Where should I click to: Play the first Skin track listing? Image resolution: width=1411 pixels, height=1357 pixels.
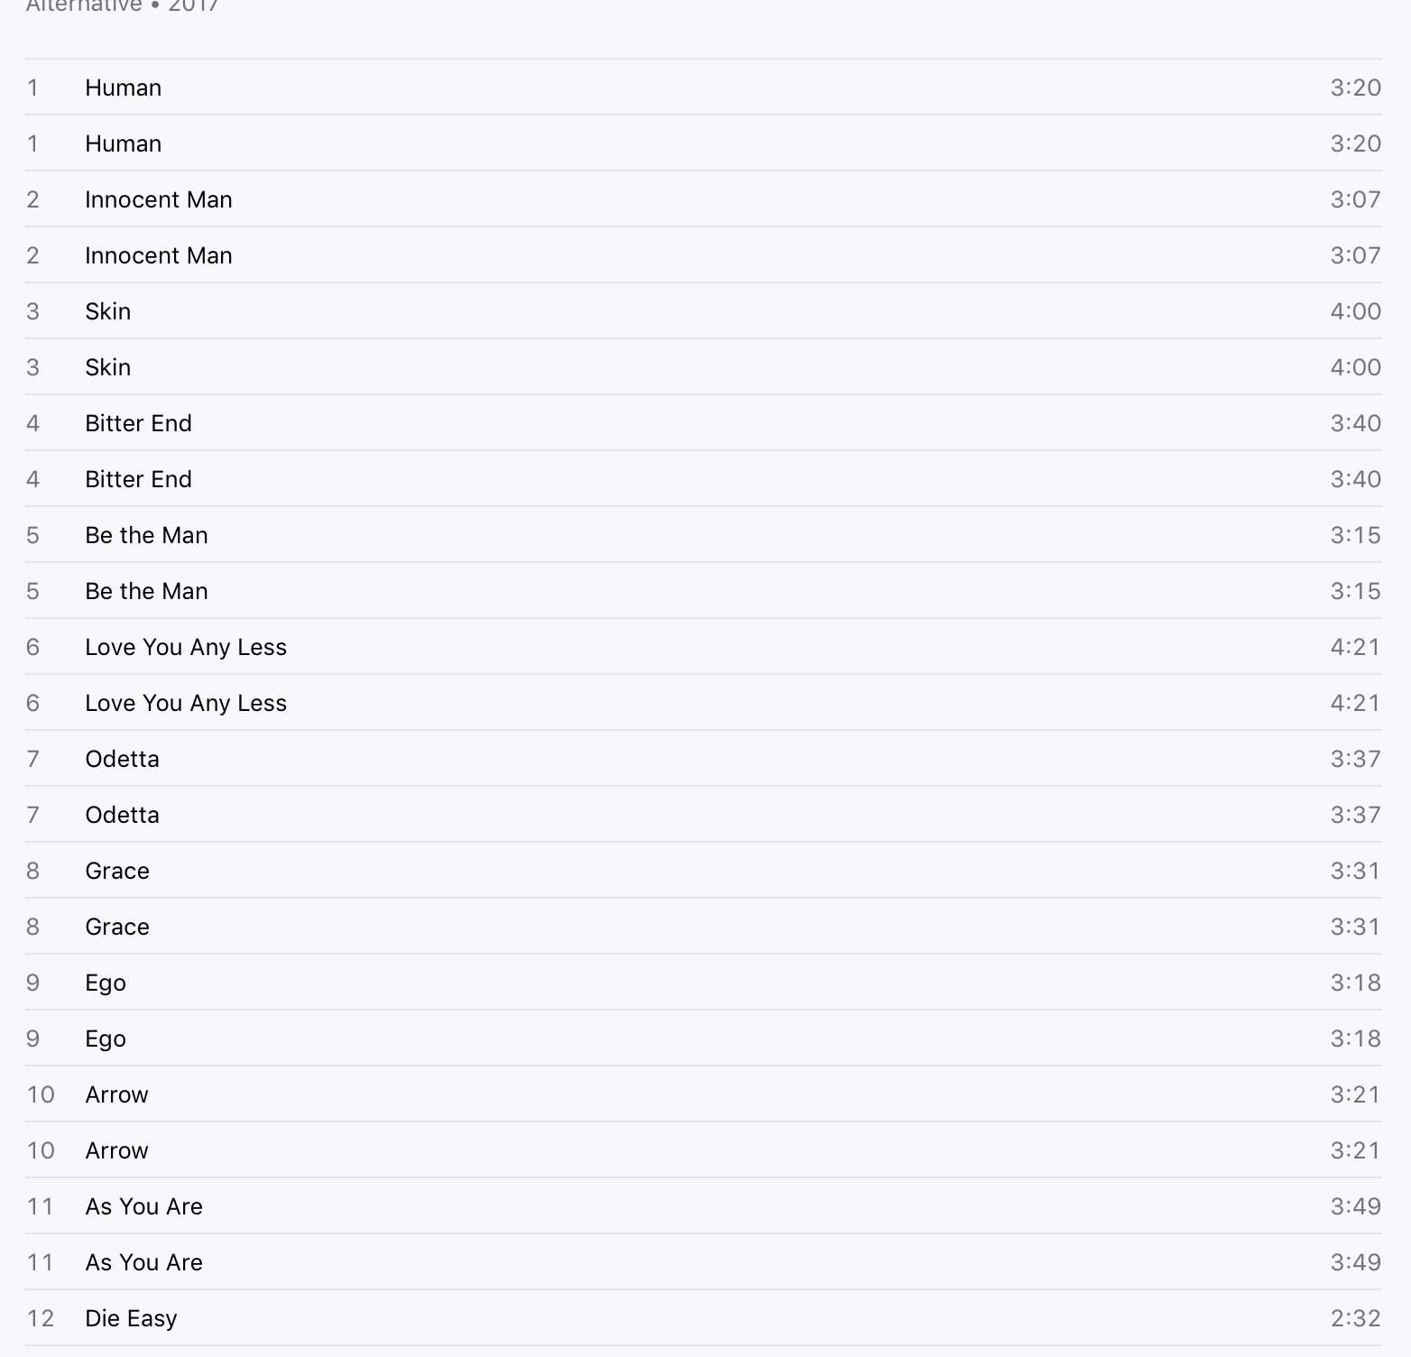[704, 310]
